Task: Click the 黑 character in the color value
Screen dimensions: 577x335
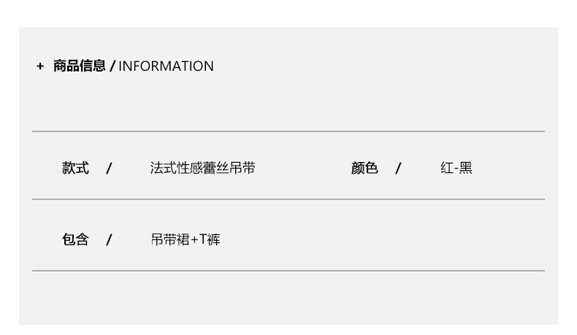Action: click(465, 169)
